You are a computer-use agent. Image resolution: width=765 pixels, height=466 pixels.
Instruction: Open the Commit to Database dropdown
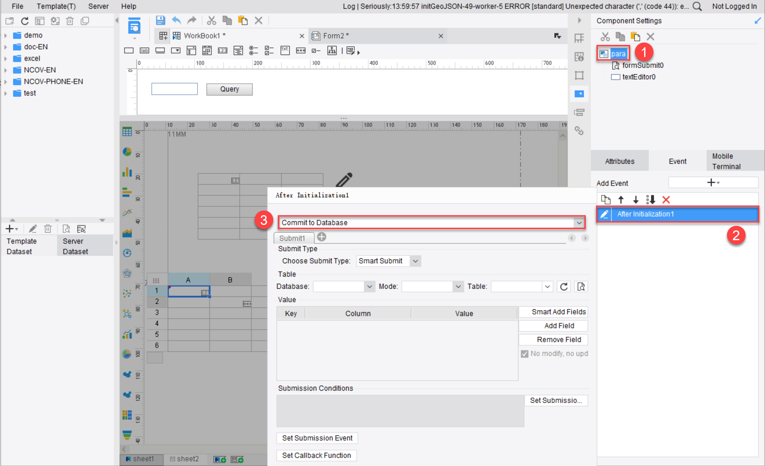click(579, 223)
